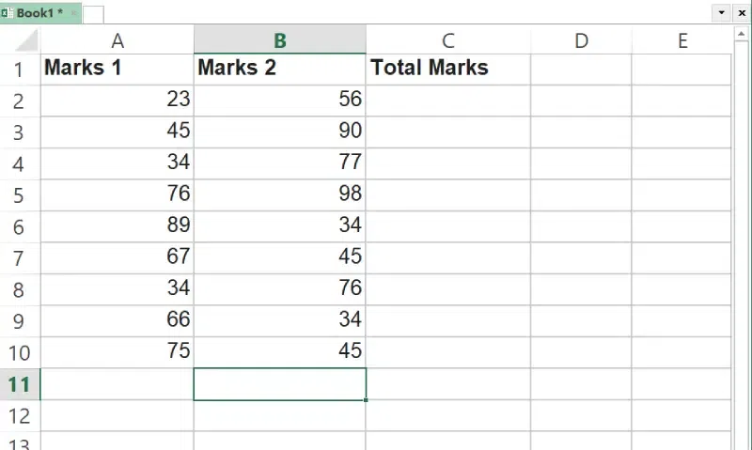This screenshot has width=752, height=450.
Task: Open the tab list dropdown arrow
Action: (721, 12)
